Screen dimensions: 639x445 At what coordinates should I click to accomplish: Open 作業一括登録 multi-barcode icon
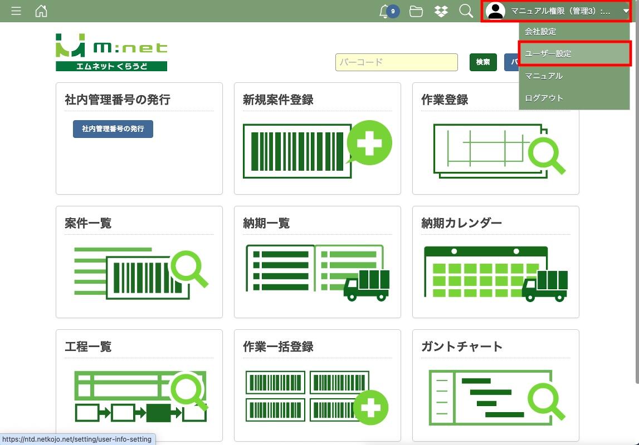click(x=317, y=396)
